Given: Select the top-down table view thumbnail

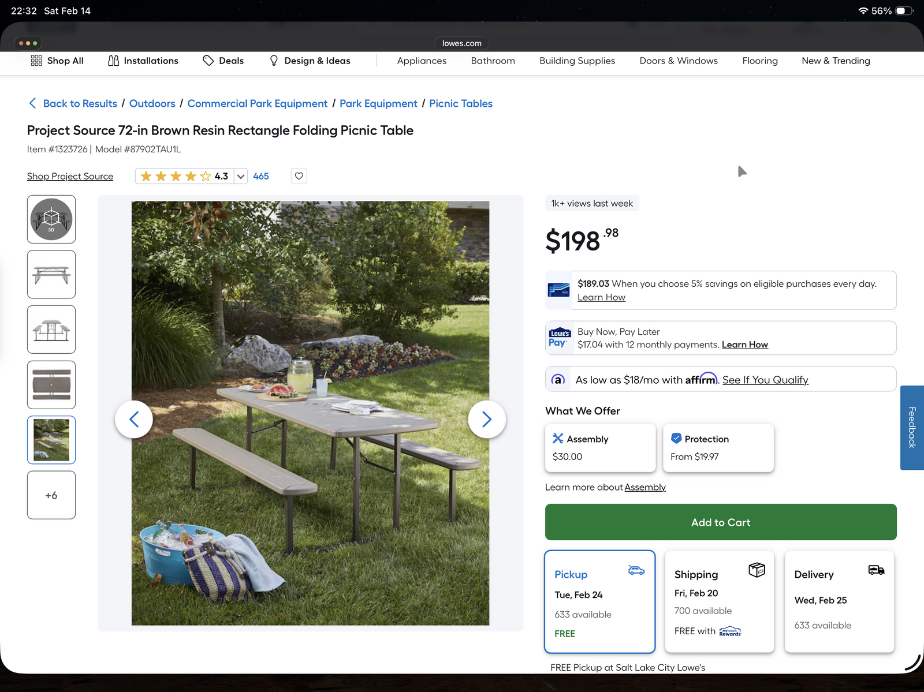Looking at the screenshot, I should click(x=51, y=385).
